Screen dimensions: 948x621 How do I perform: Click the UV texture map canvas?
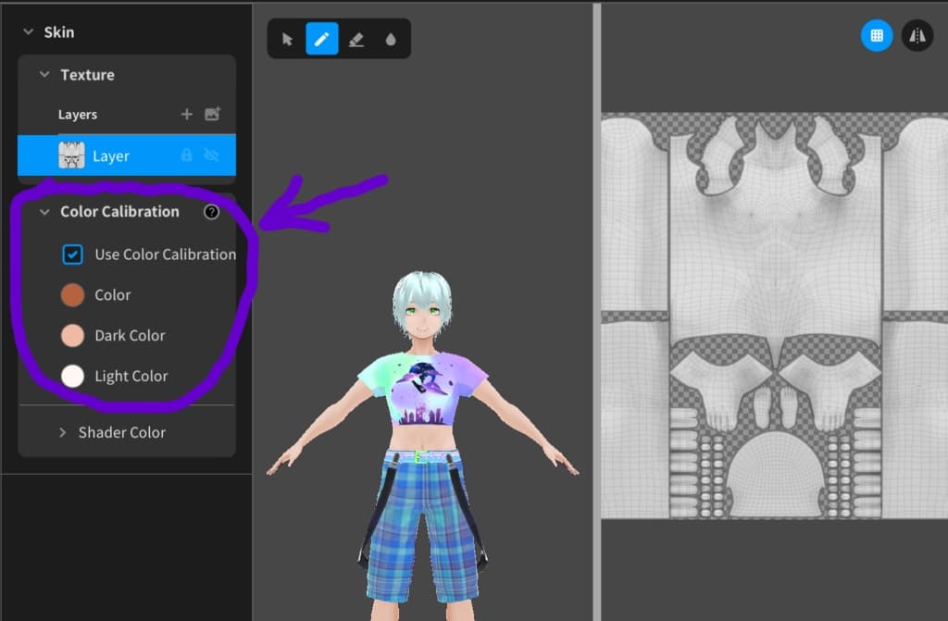[775, 316]
